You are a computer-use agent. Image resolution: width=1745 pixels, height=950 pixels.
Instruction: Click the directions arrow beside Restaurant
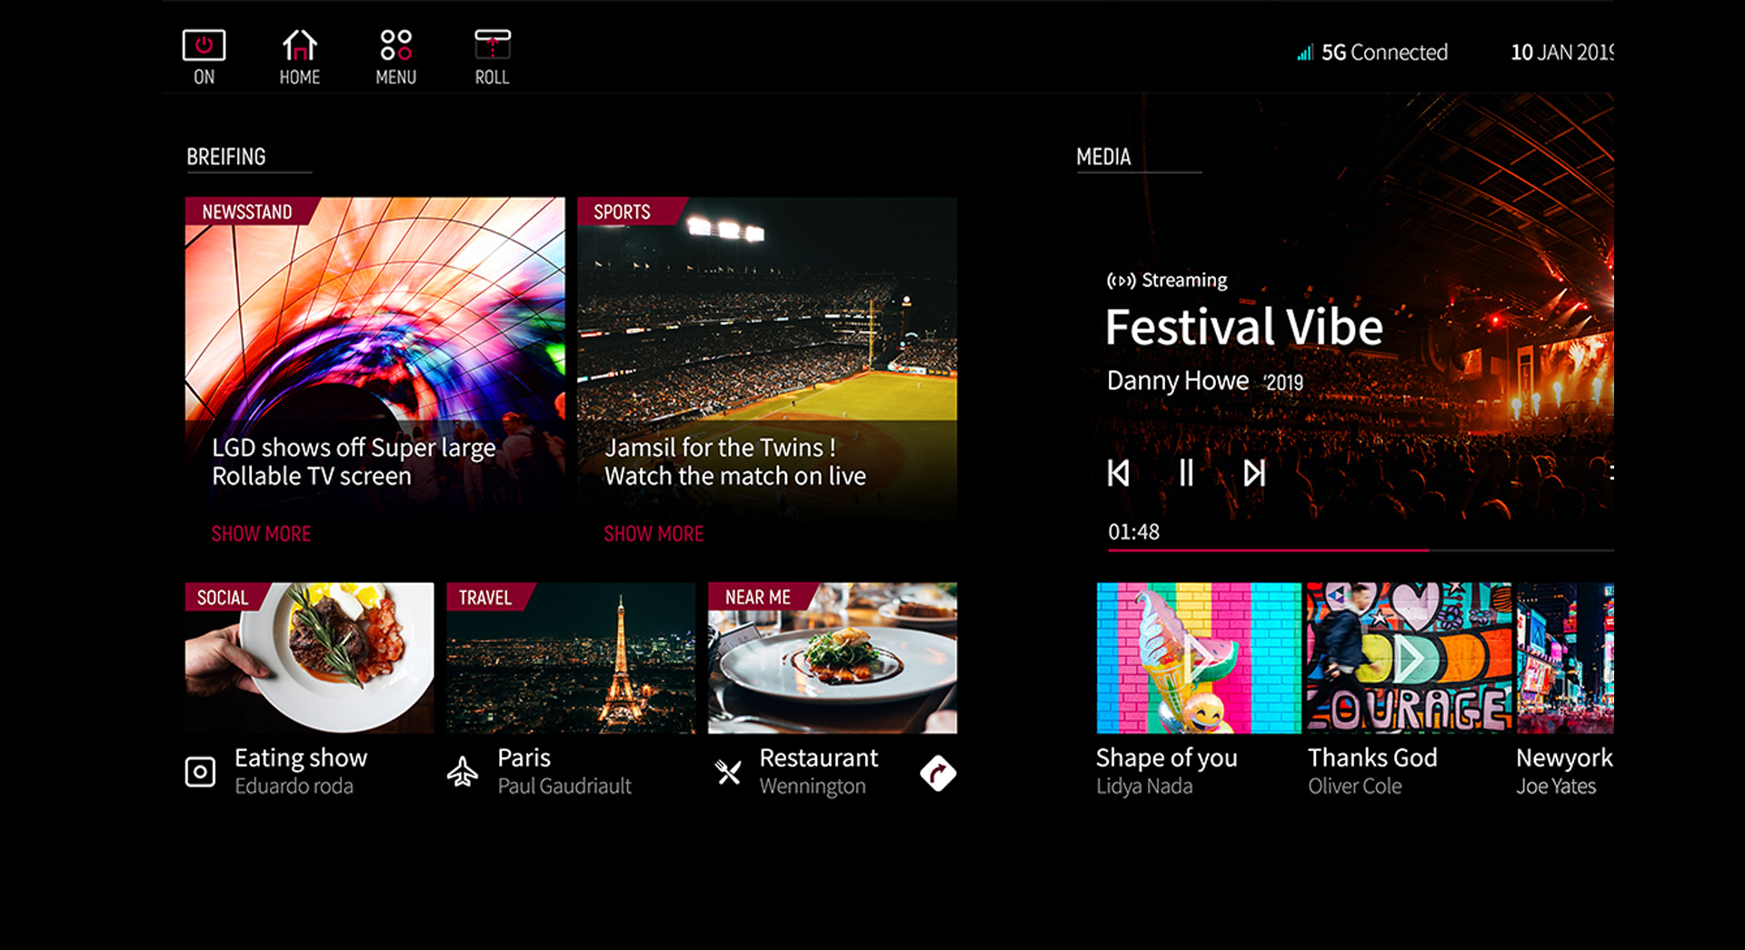click(938, 773)
